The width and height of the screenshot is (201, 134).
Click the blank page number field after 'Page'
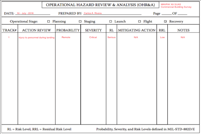tap(166, 13)
